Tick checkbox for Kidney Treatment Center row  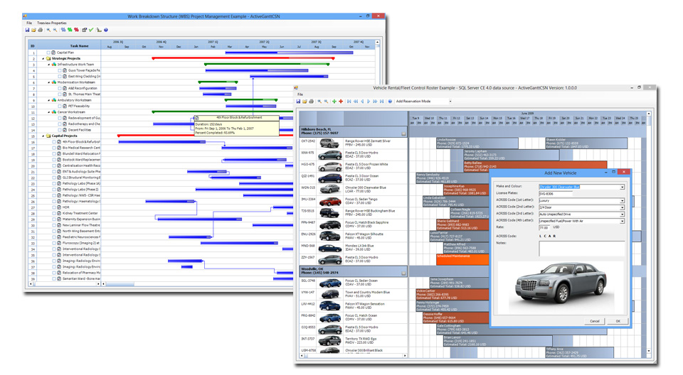coord(55,214)
